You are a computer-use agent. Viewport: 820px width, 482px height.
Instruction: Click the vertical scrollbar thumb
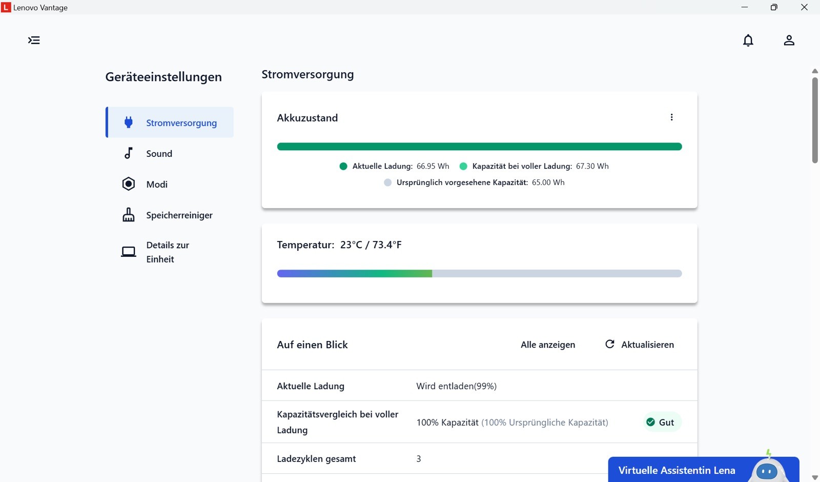pyautogui.click(x=815, y=120)
